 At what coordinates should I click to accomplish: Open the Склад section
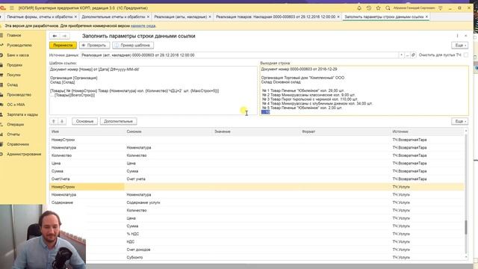[12, 84]
